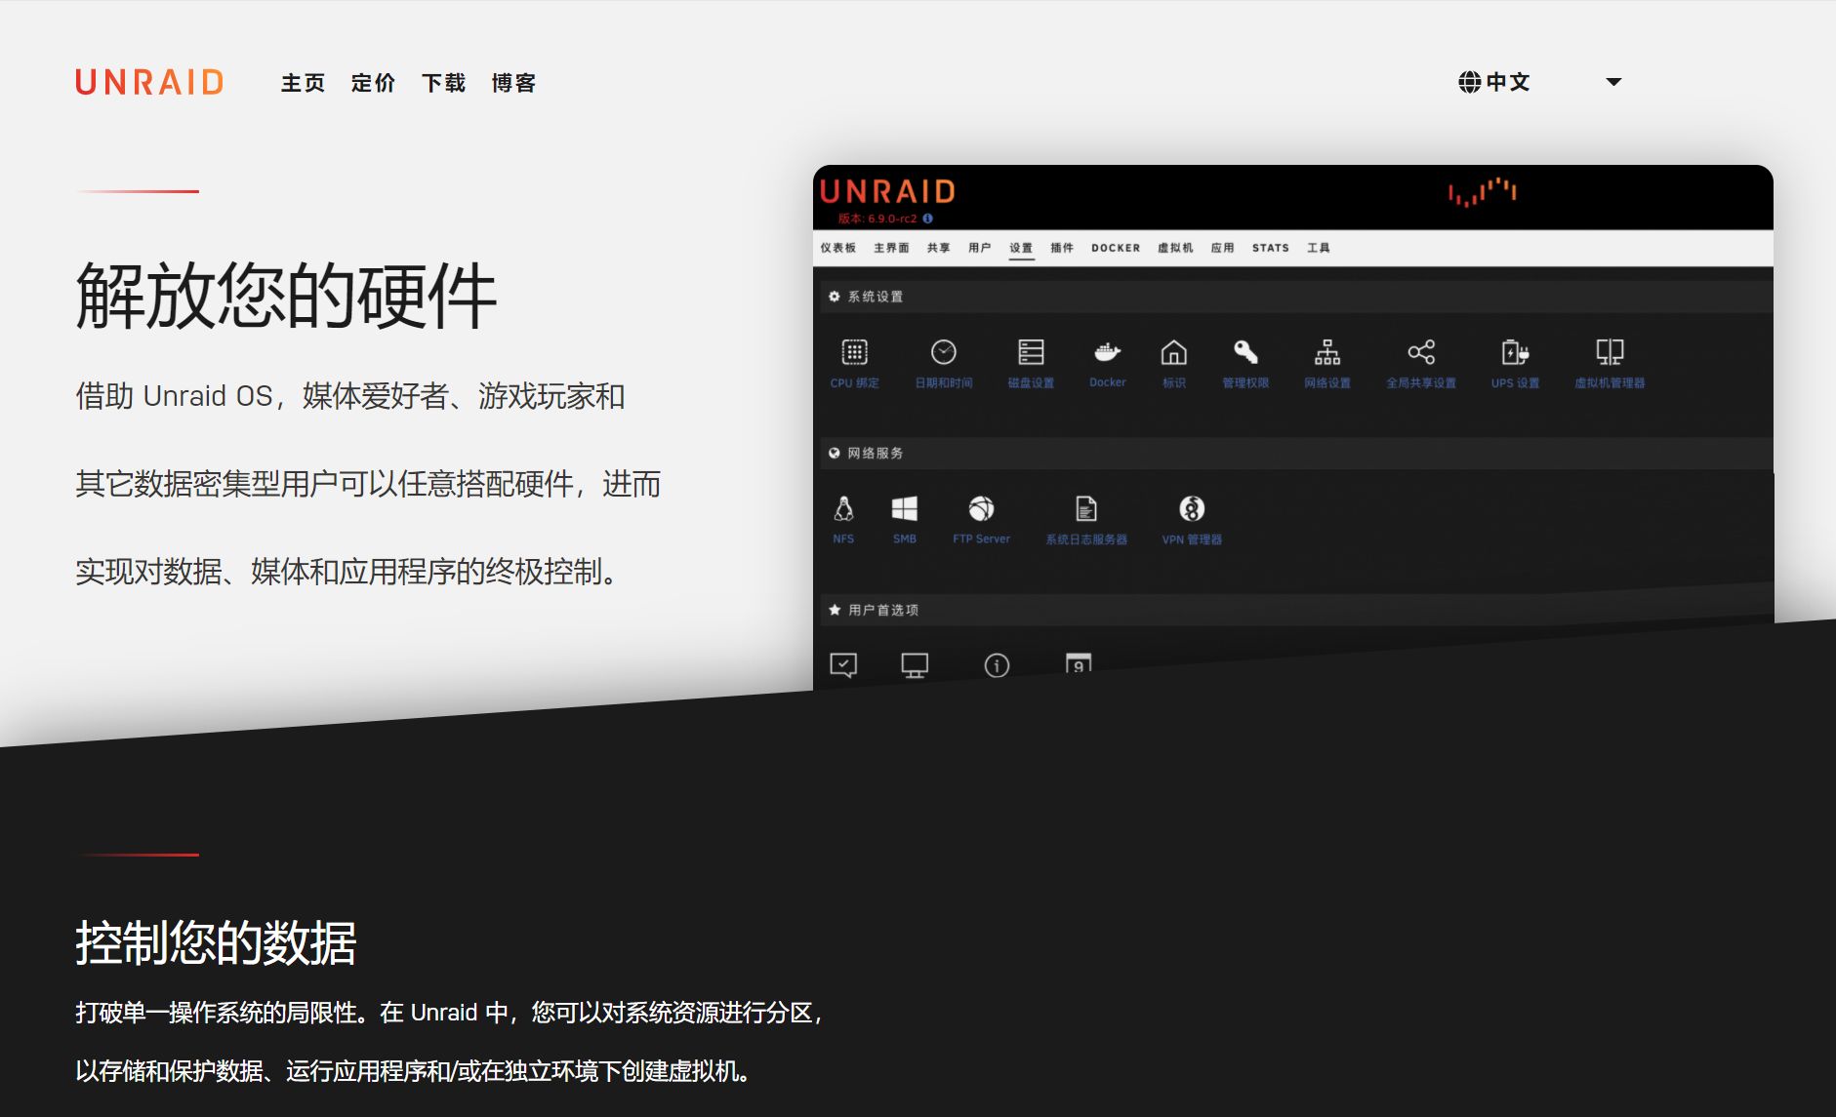
Task: Click the globe language selector
Action: pos(1469,82)
